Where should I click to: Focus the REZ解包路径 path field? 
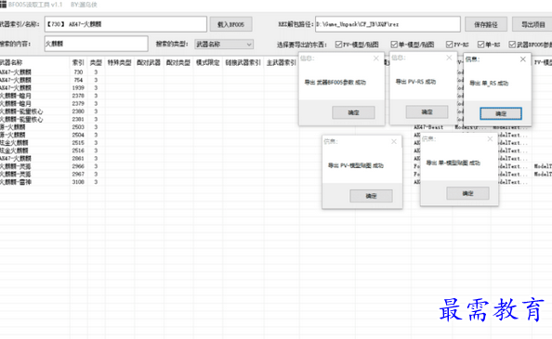coord(388,24)
